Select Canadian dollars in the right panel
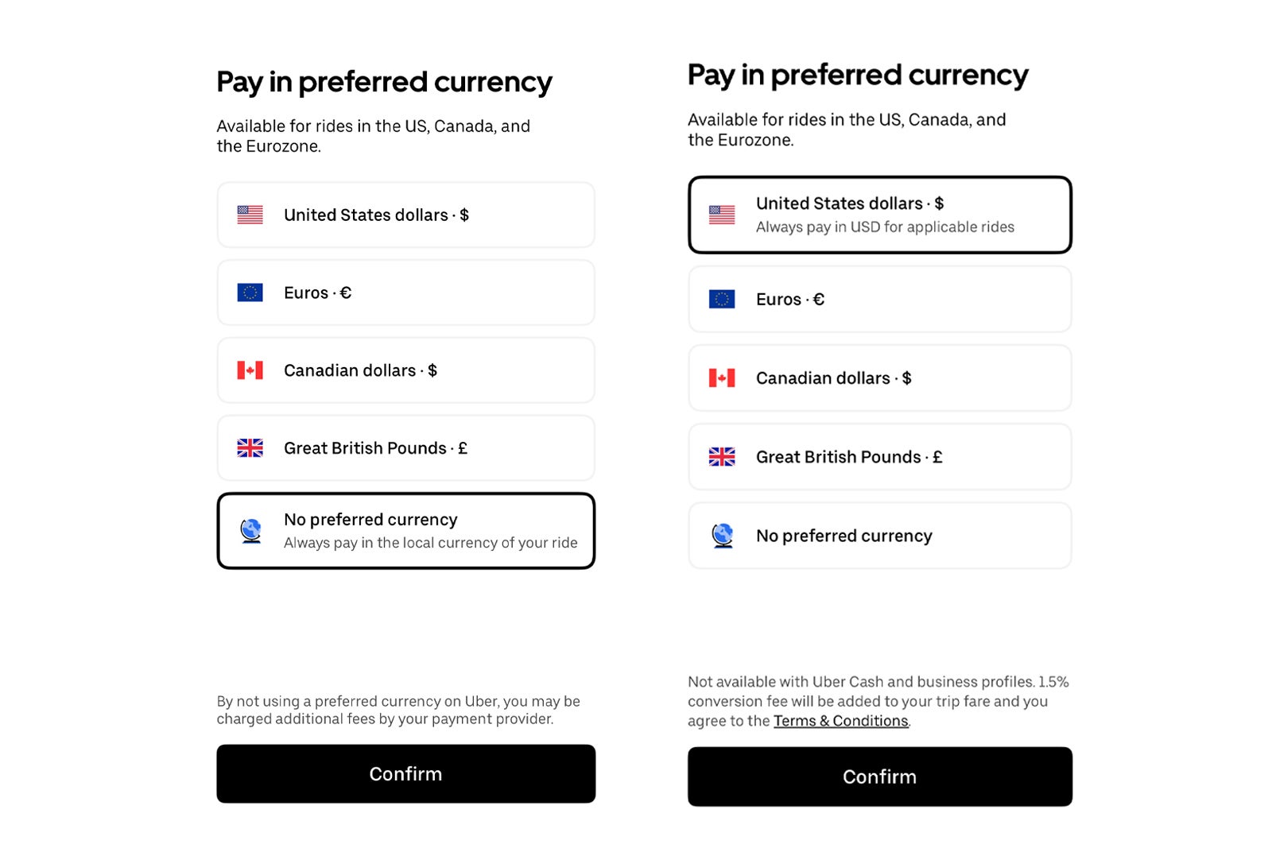1272x848 pixels. click(x=878, y=378)
